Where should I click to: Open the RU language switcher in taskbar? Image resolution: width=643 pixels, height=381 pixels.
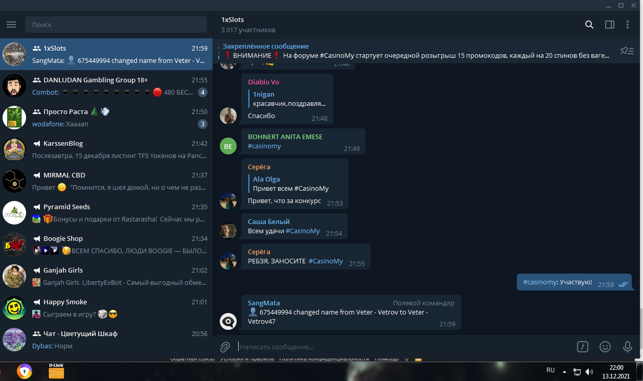click(550, 370)
